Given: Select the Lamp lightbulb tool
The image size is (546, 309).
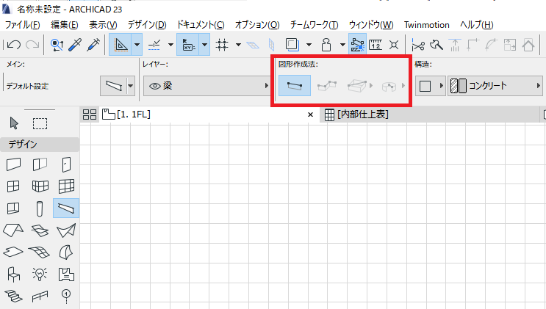Looking at the screenshot, I should coord(40,275).
